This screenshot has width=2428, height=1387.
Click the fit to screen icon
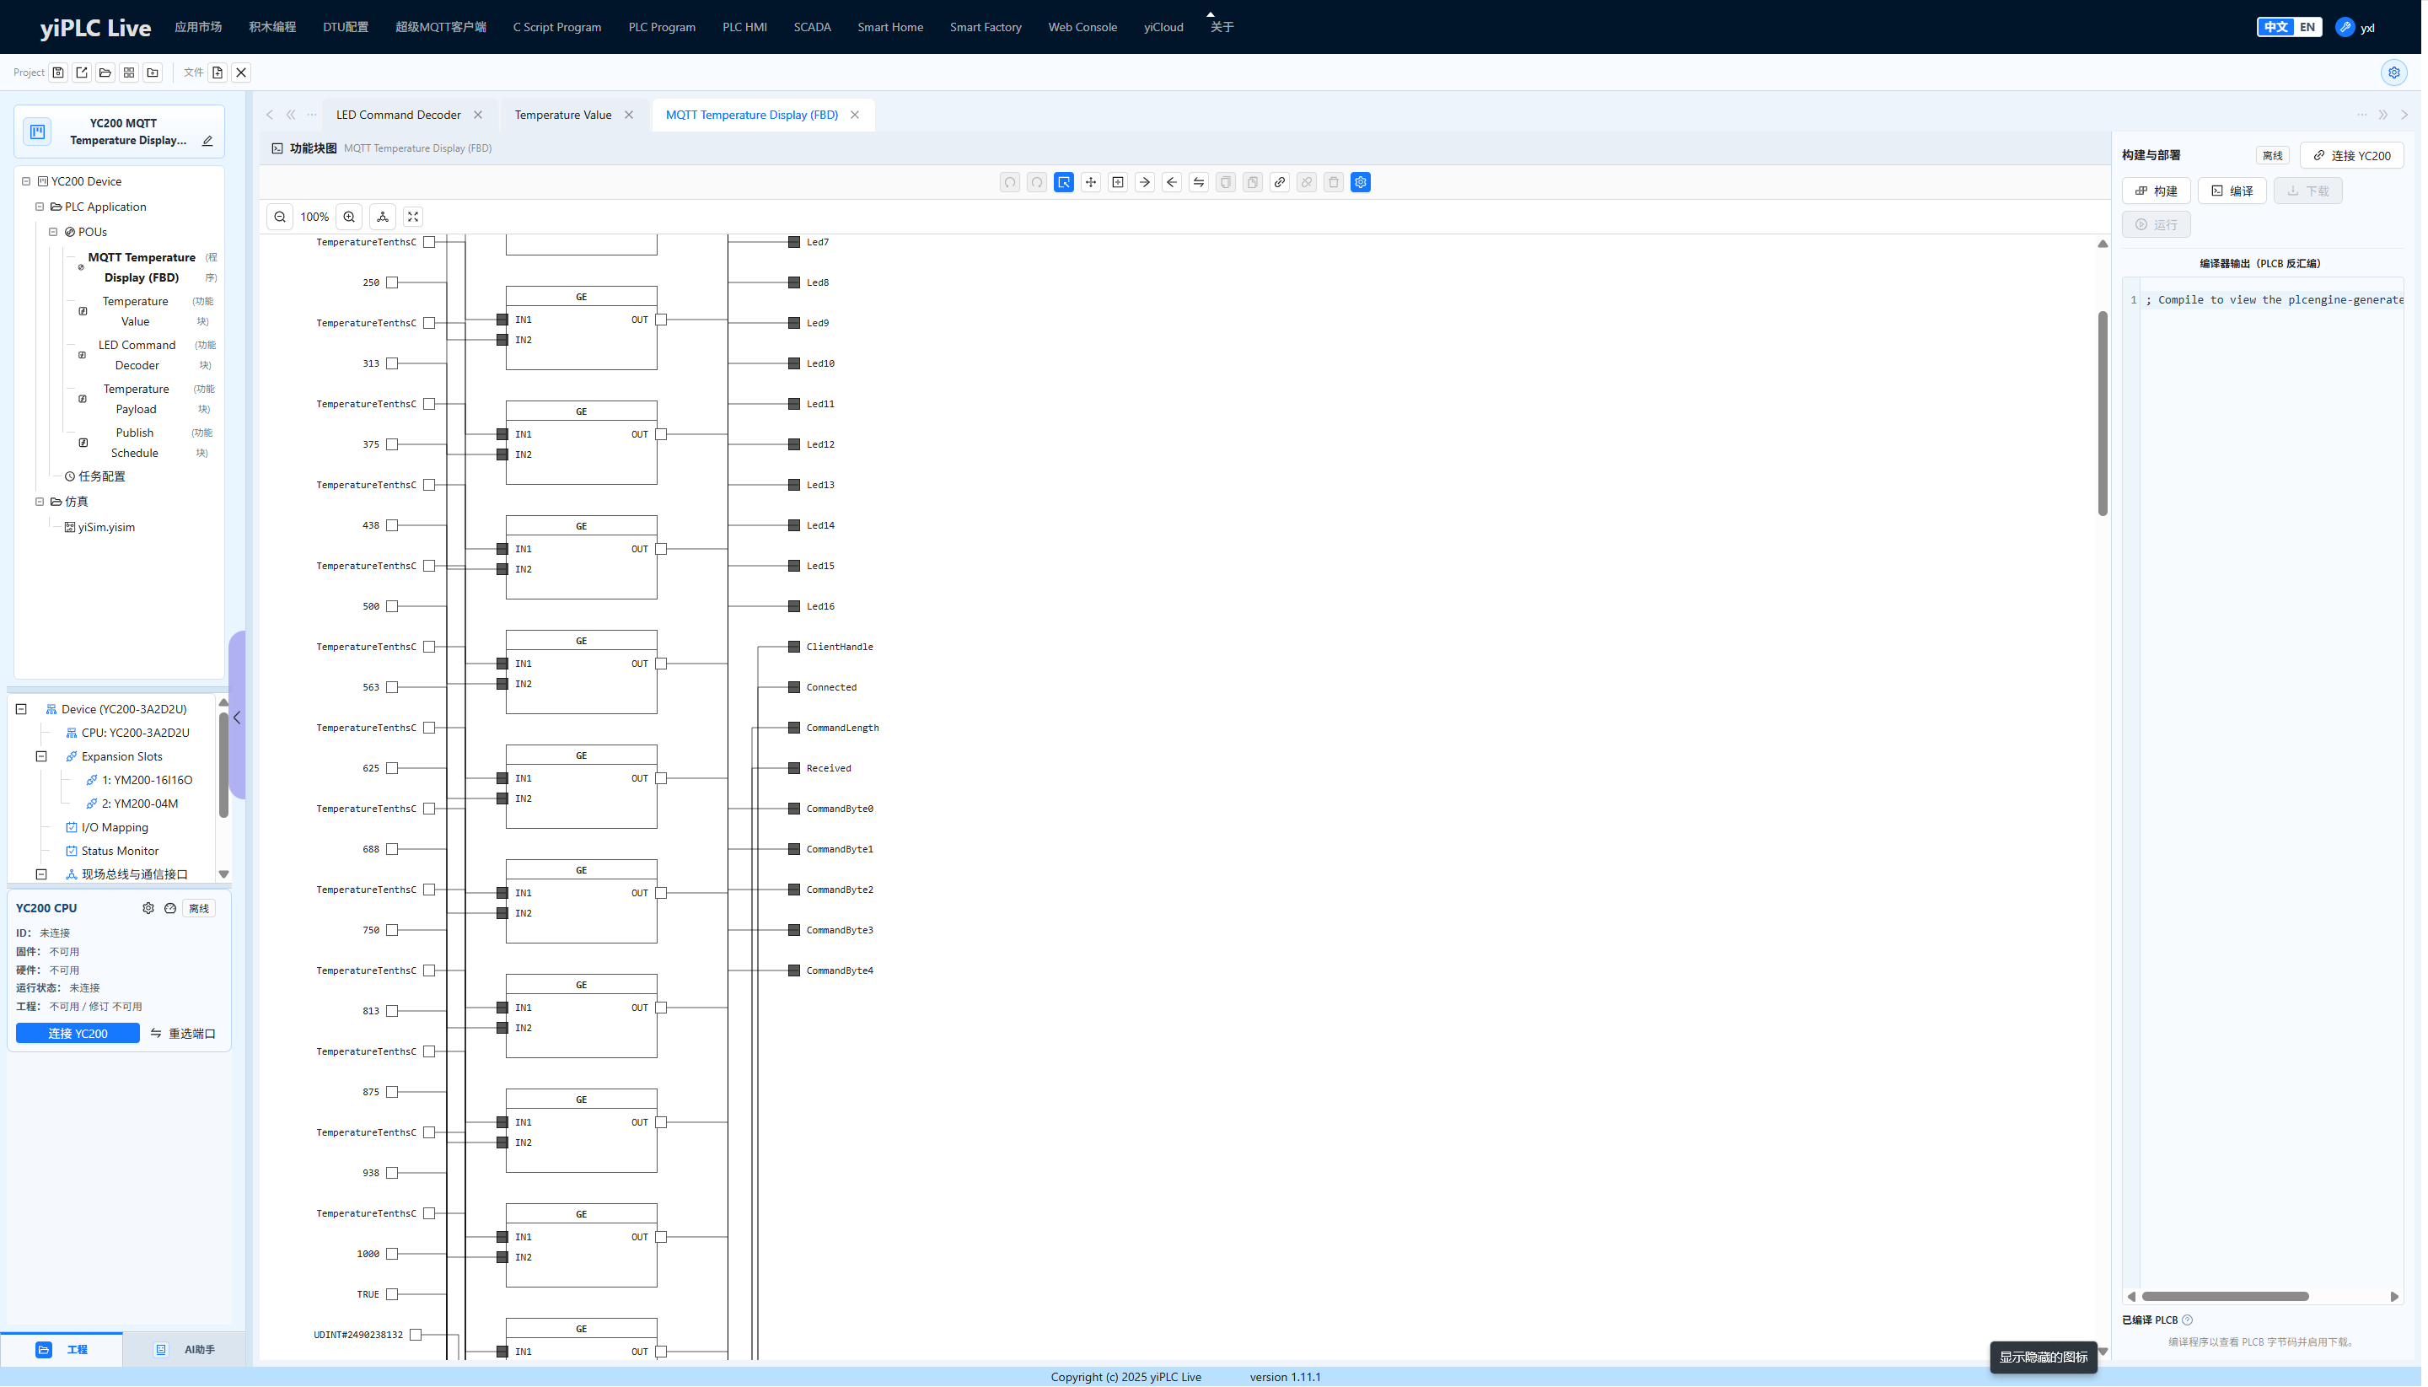coord(413,218)
